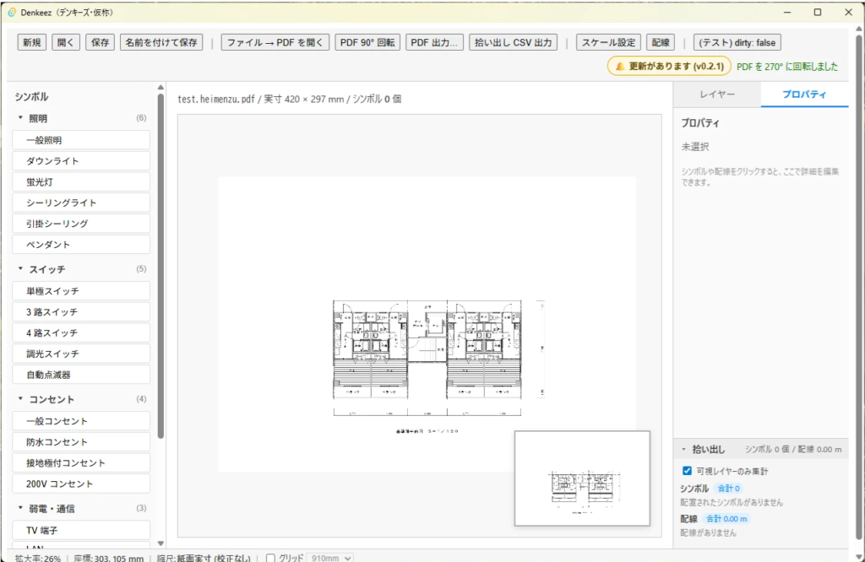Image resolution: width=865 pixels, height=562 pixels.
Task: Rotate PDF with PDF 90° 回転 button
Action: (x=367, y=42)
